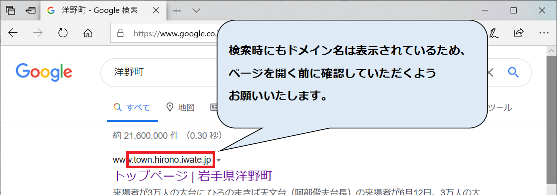557x195 pixels.
Task: Select the すべて search tab
Action: click(132, 107)
